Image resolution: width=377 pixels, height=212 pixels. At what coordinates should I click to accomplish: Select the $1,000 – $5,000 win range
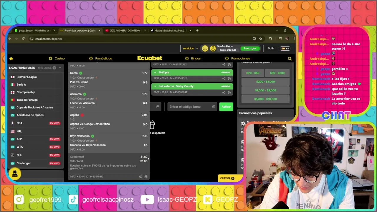coord(265,90)
